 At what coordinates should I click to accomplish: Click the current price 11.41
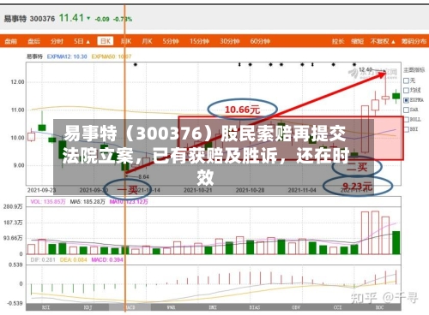[71, 18]
